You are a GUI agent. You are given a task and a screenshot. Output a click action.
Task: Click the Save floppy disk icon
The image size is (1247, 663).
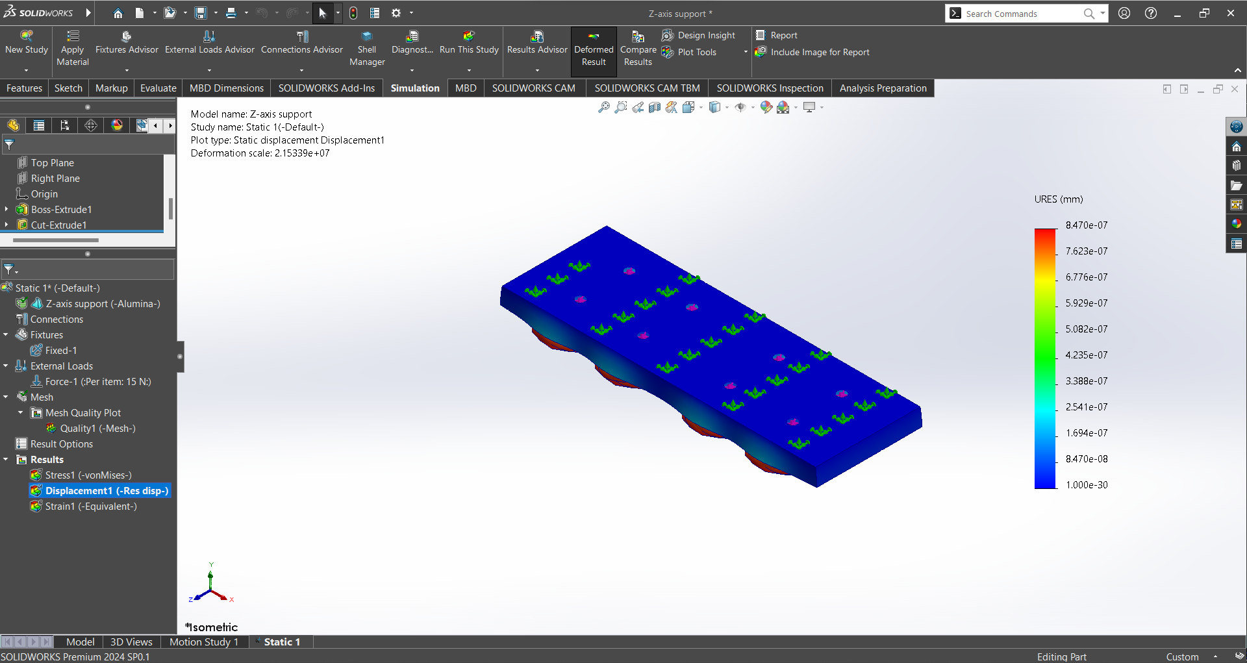pos(201,13)
